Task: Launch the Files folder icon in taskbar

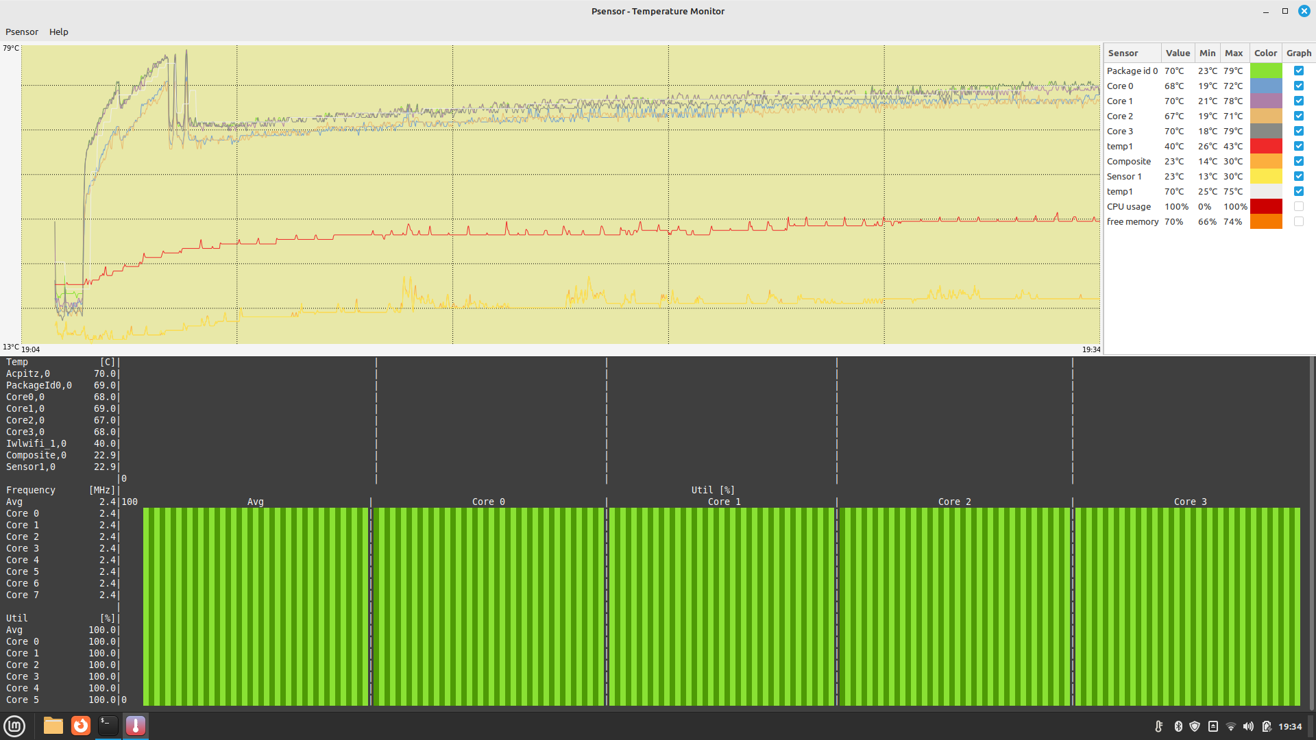Action: [x=53, y=726]
